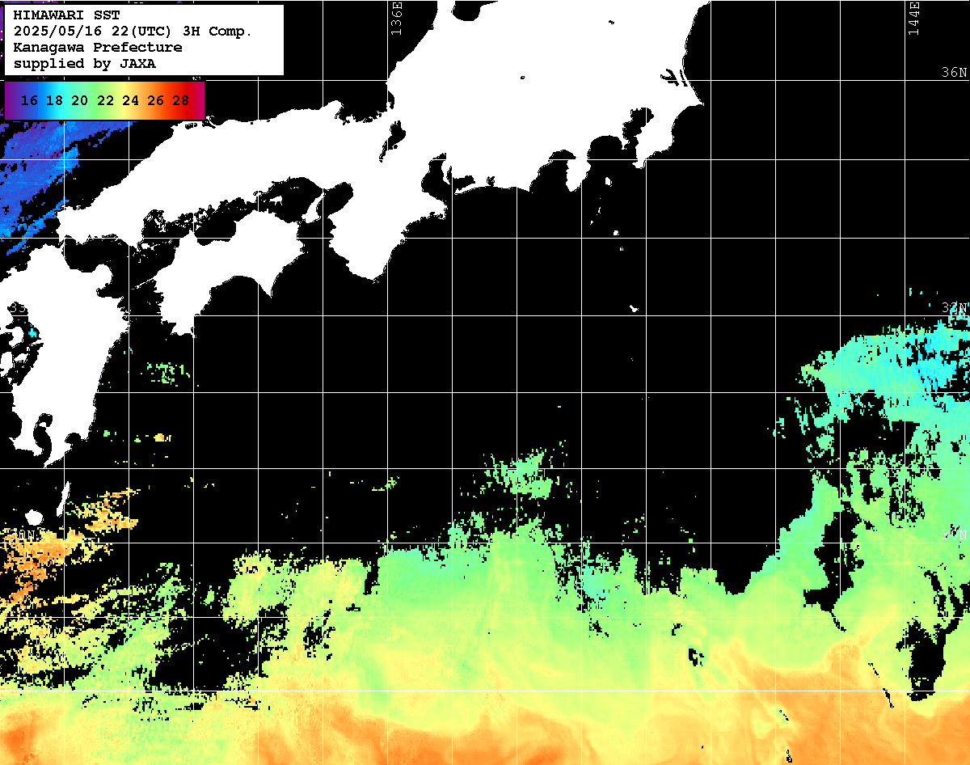This screenshot has width=970, height=765.
Task: Click the supplied by JAXA credit text
Action: coord(85,64)
